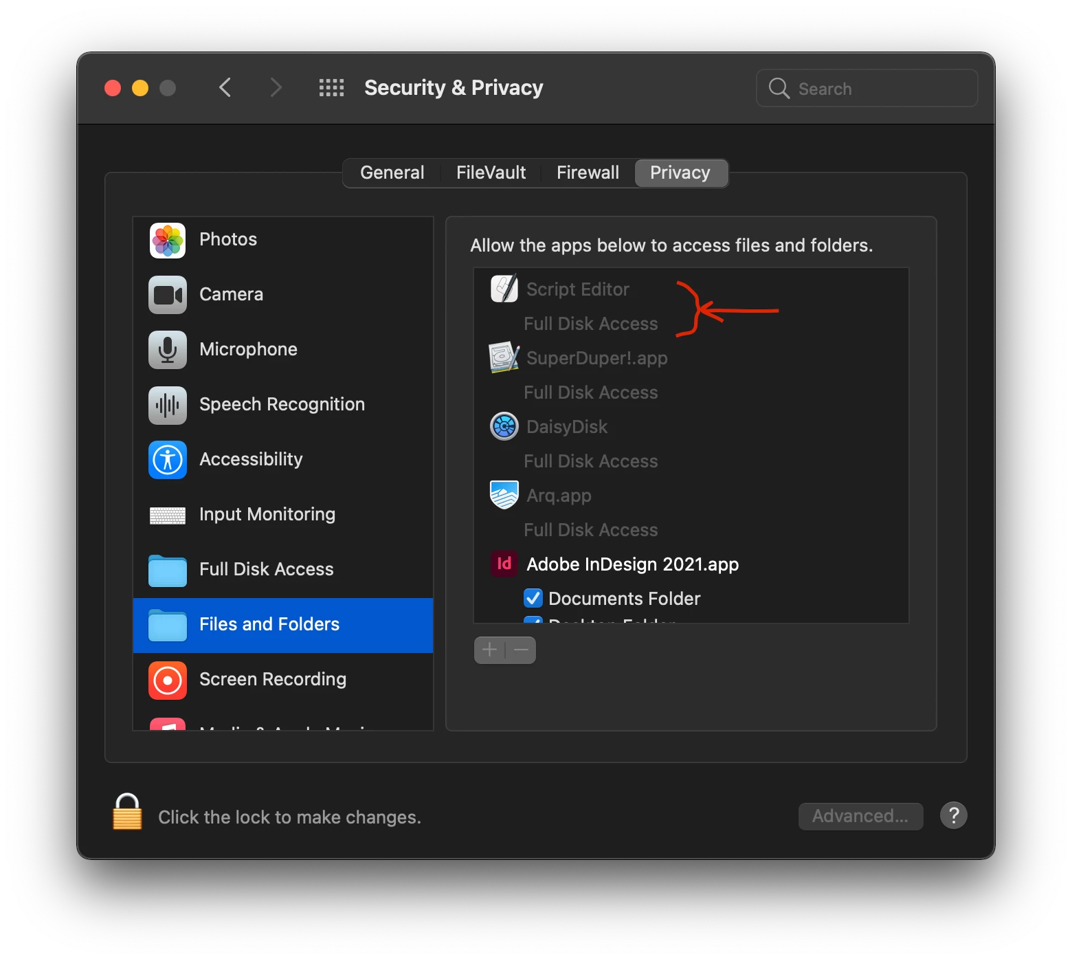Click the Full Disk Access folder icon
This screenshot has width=1072, height=961.
pyautogui.click(x=168, y=571)
